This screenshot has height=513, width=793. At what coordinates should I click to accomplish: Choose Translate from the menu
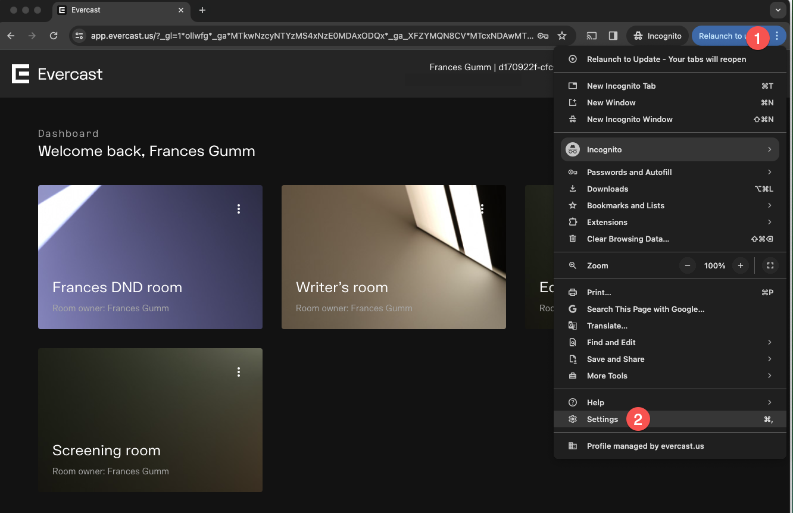pos(670,326)
